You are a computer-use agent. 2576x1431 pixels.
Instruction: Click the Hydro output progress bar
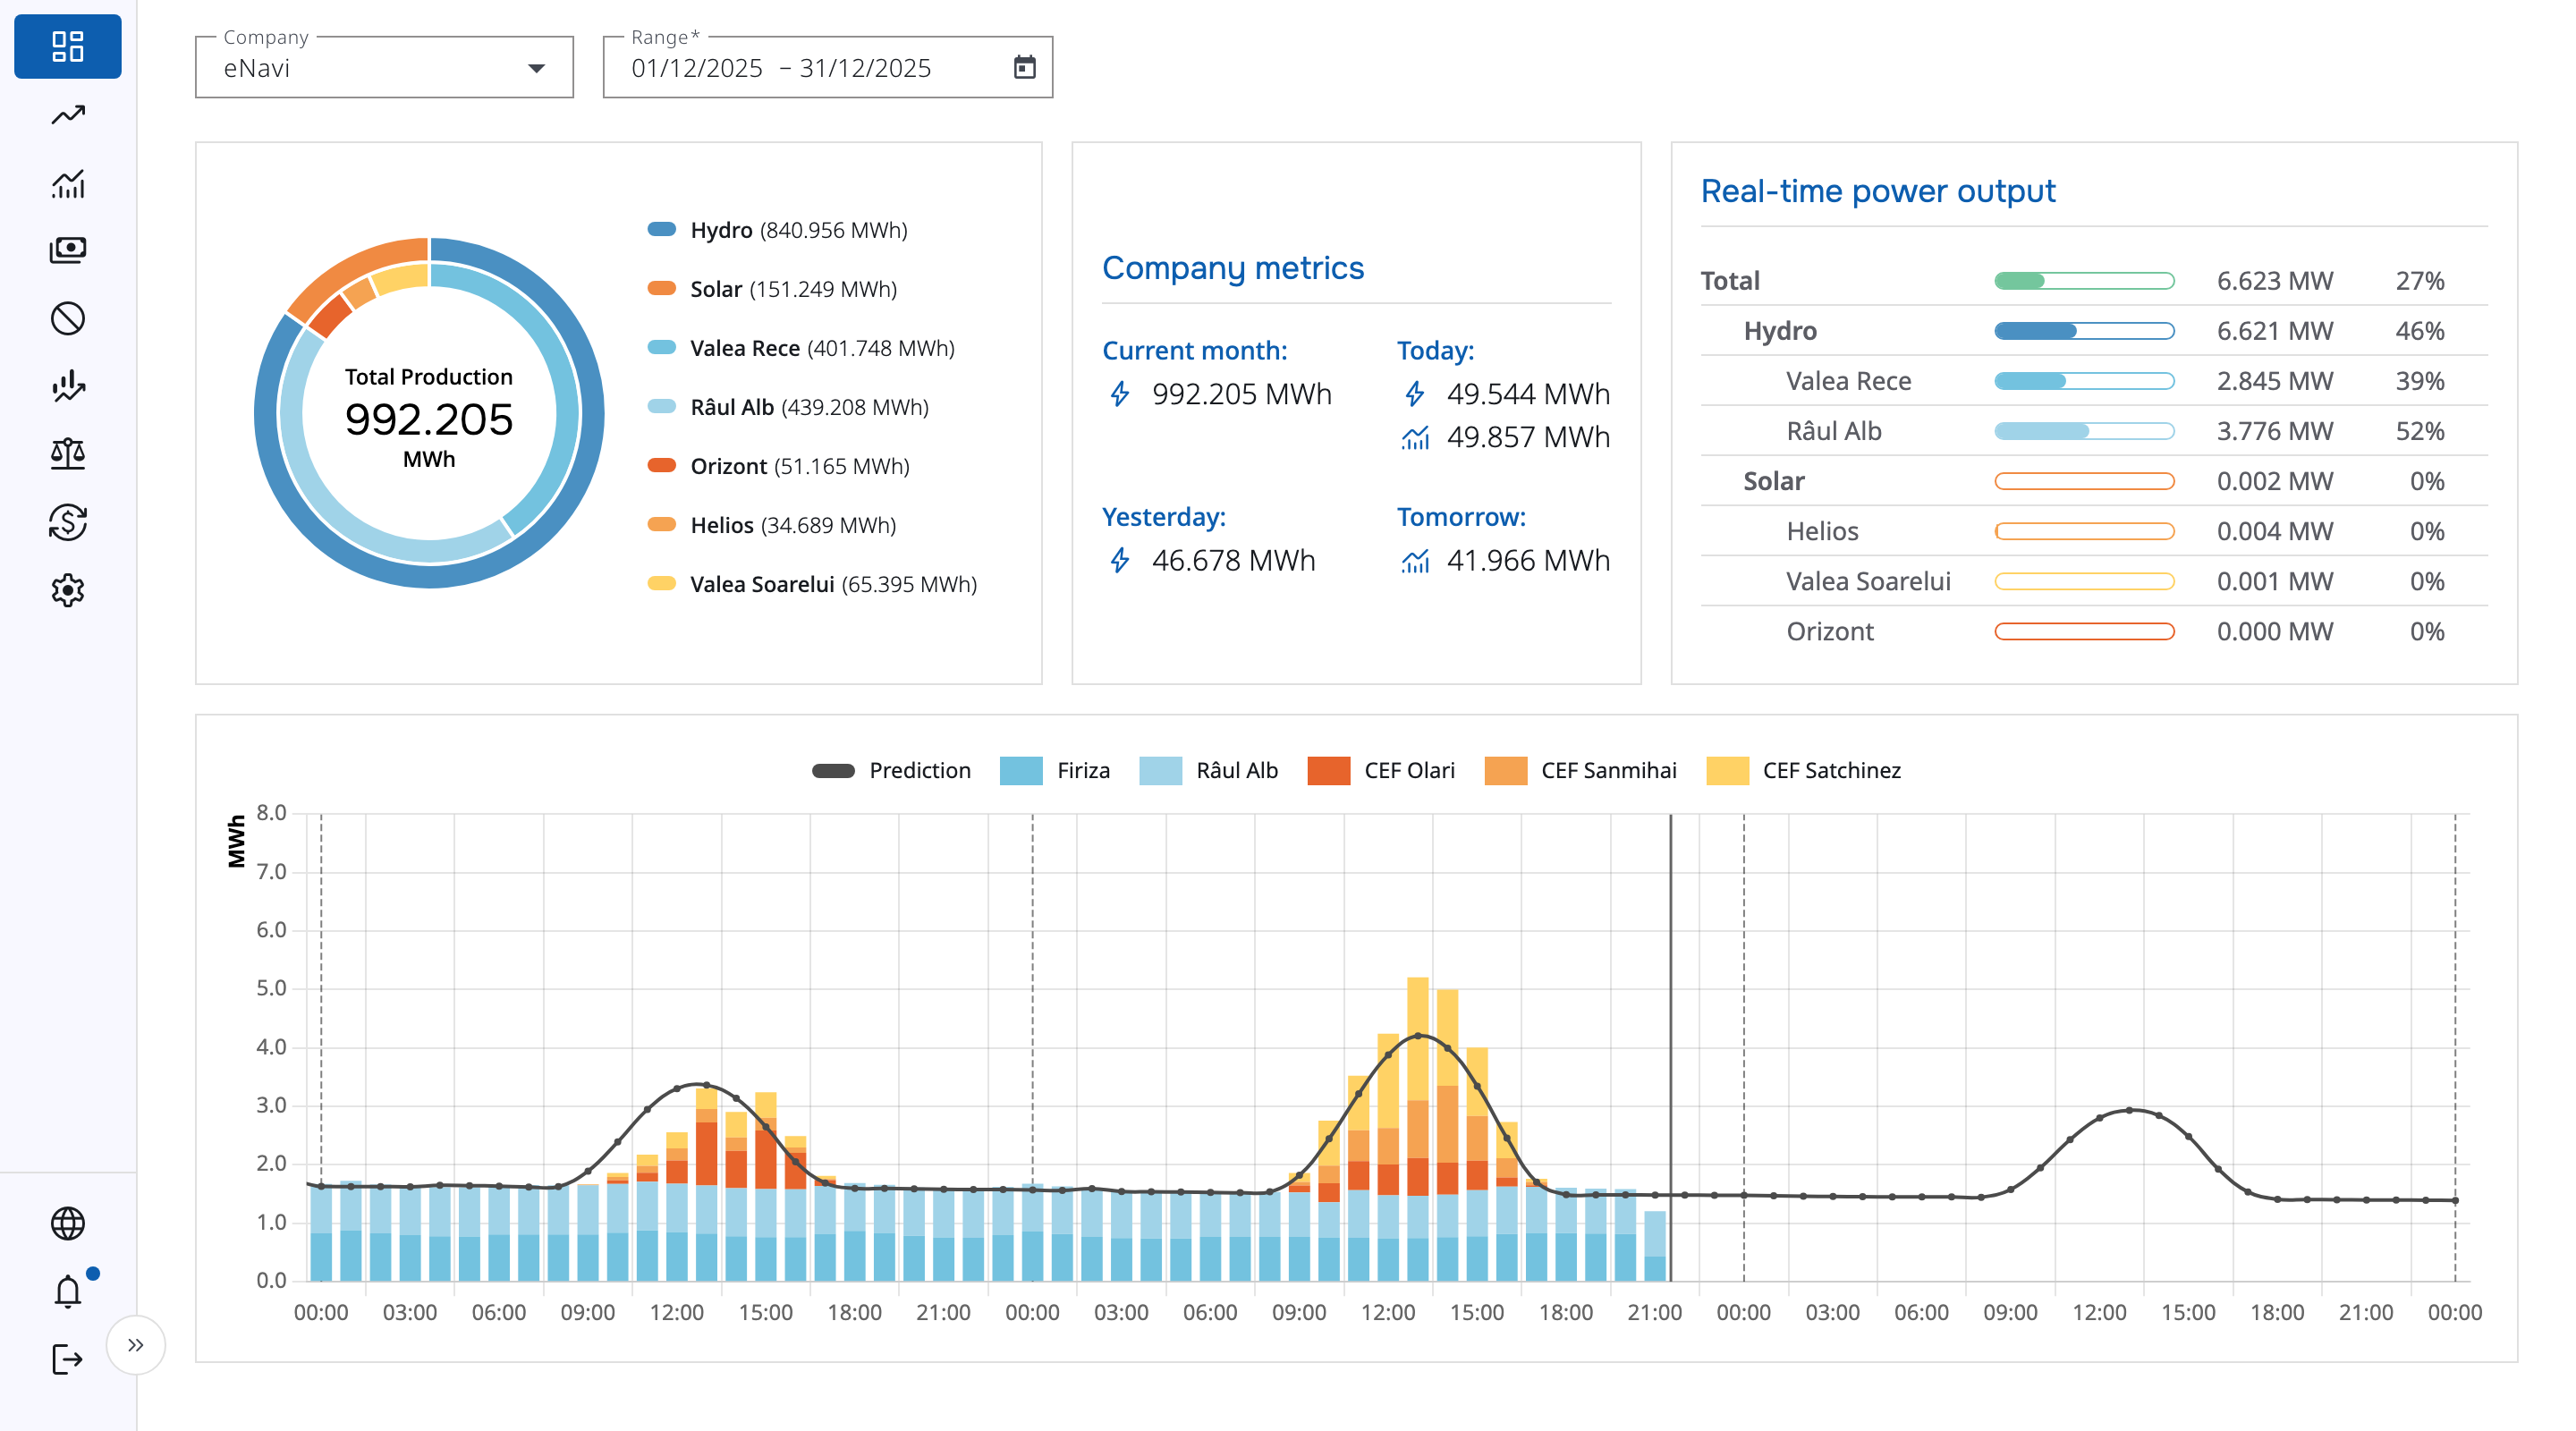tap(2083, 330)
